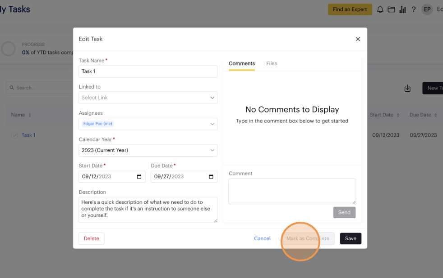This screenshot has height=278, width=443.
Task: Open Start Date calendar picker icon
Action: [x=139, y=177]
